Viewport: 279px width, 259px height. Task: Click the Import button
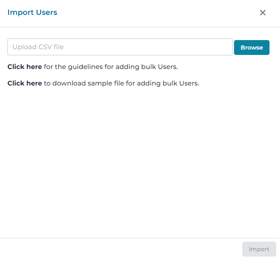click(259, 249)
